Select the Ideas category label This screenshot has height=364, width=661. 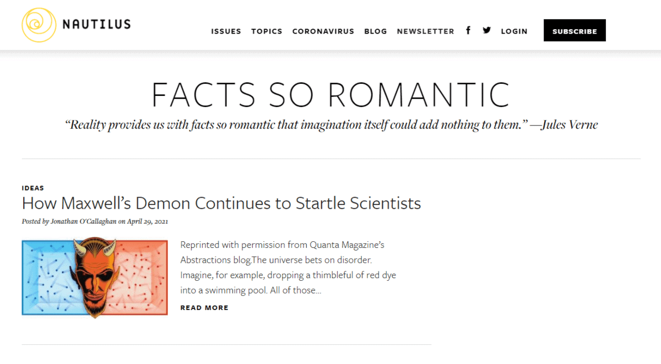pyautogui.click(x=33, y=188)
